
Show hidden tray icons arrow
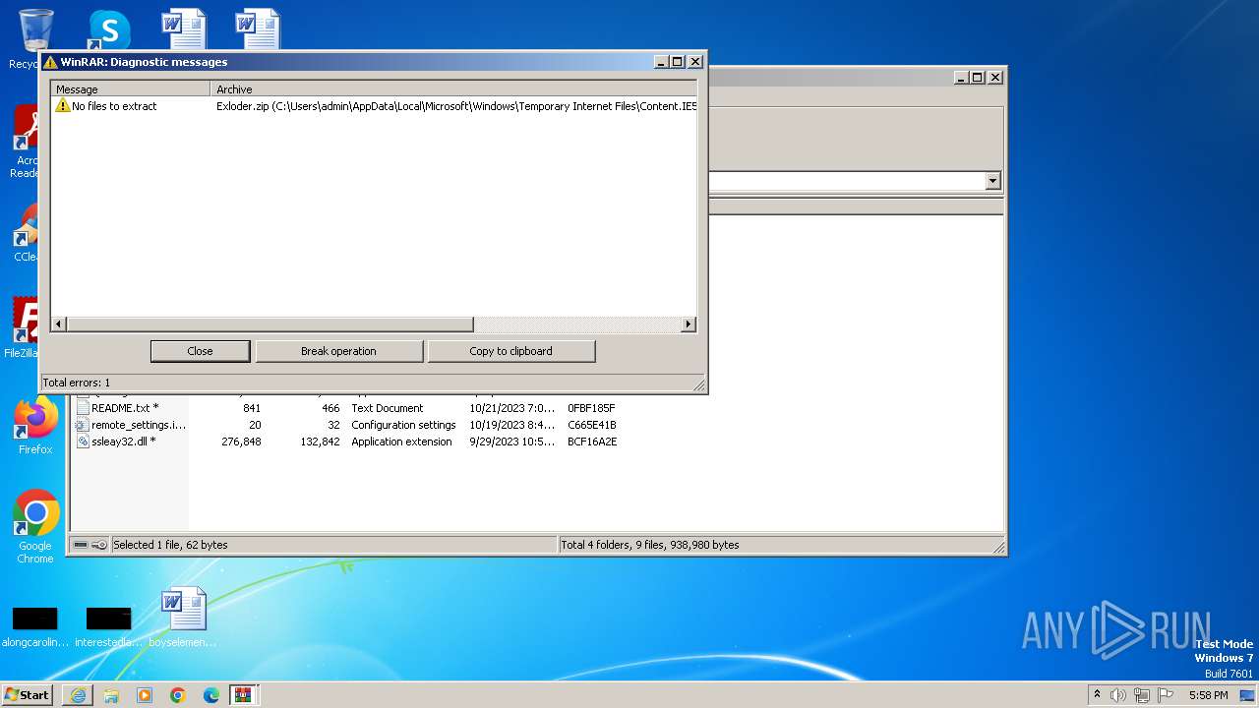coord(1098,695)
